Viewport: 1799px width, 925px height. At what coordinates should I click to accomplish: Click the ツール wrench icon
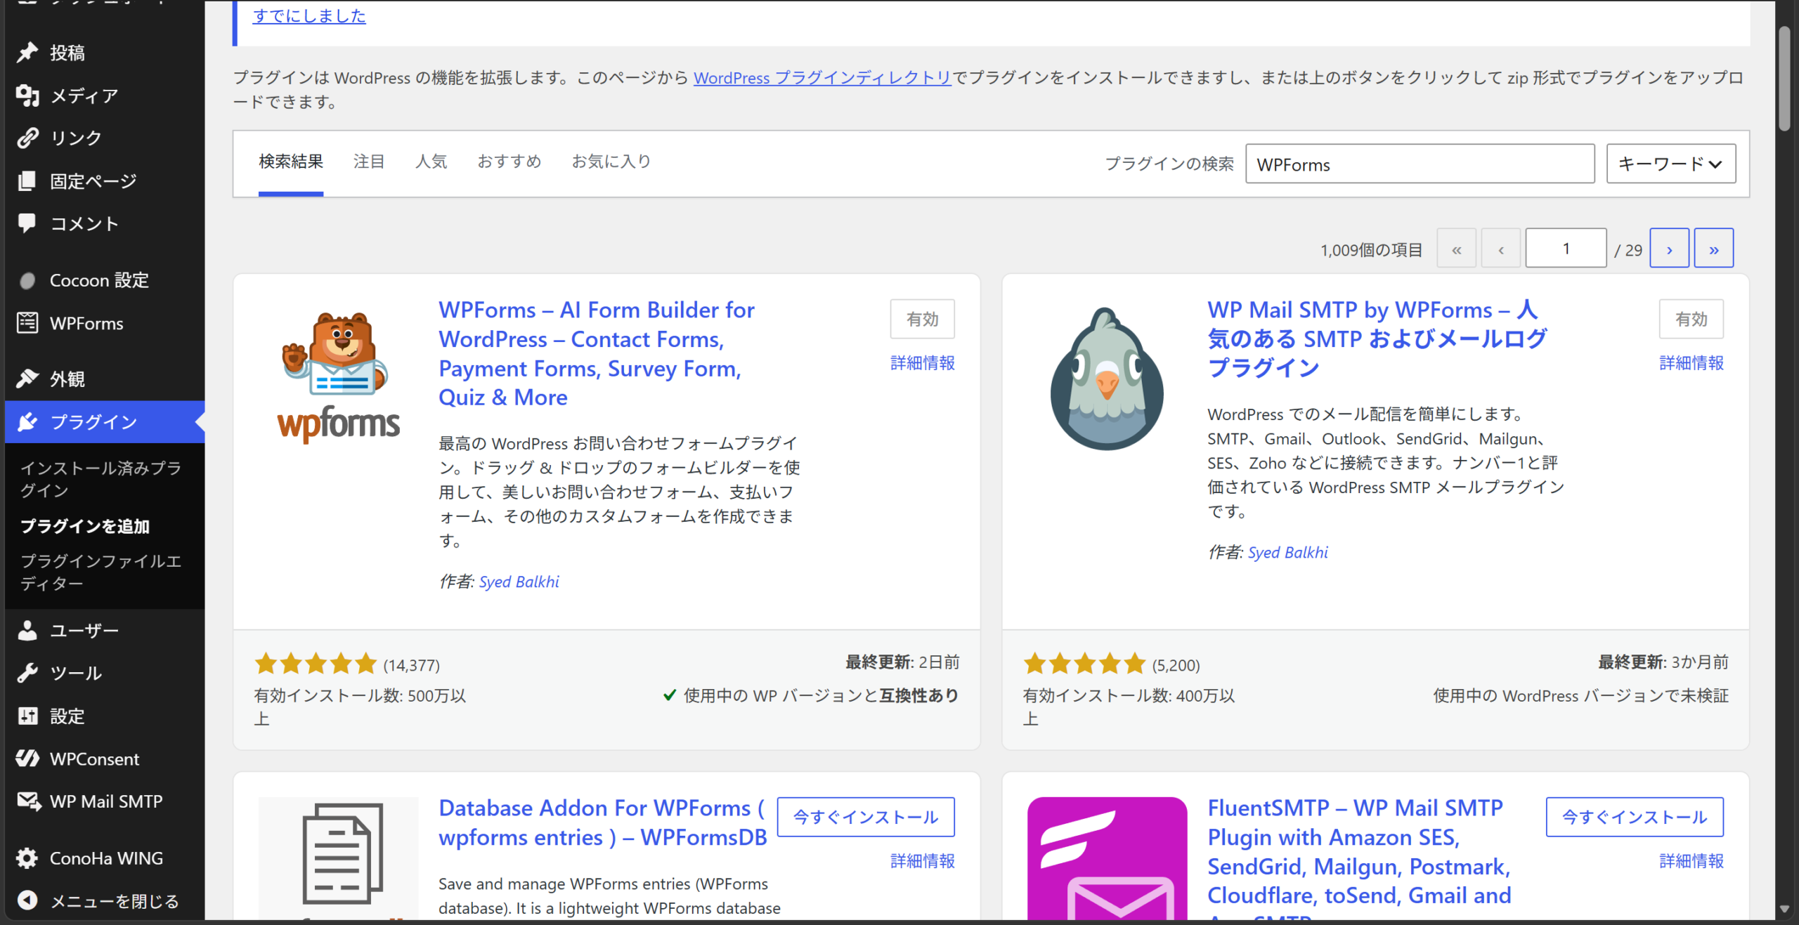tap(27, 673)
